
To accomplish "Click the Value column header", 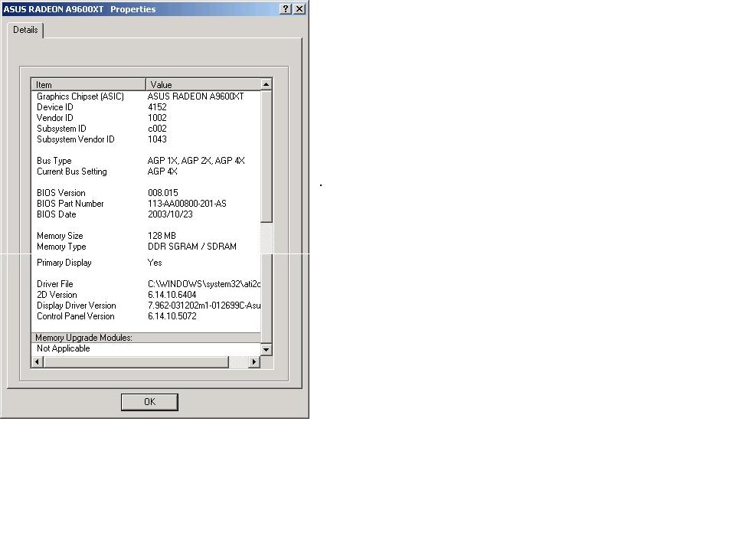I will [203, 84].
